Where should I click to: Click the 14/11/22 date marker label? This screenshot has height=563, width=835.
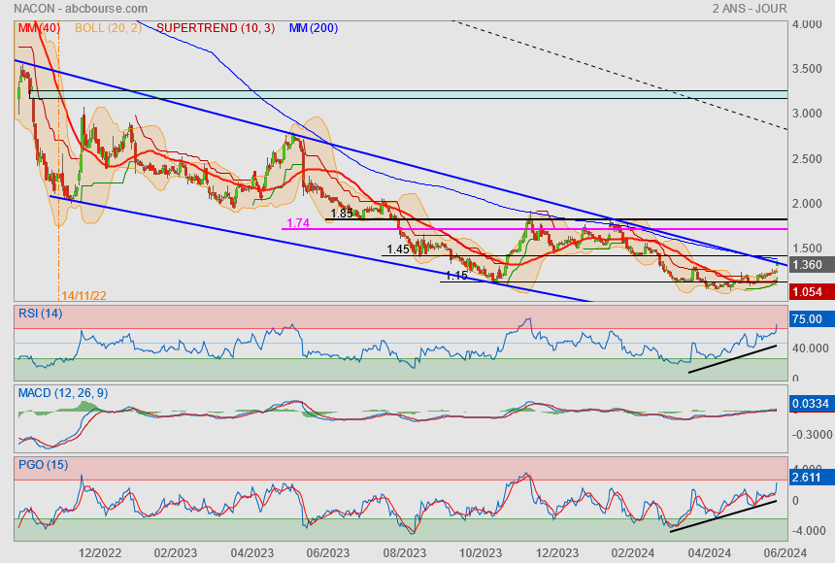[x=83, y=296]
